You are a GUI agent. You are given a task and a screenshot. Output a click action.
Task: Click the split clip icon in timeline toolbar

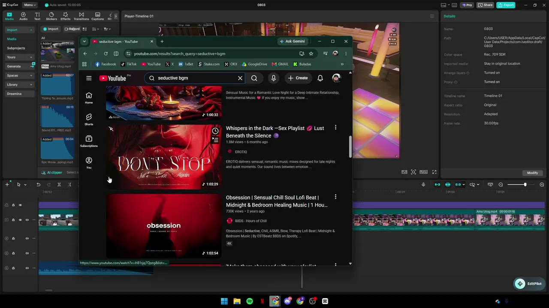(x=59, y=184)
